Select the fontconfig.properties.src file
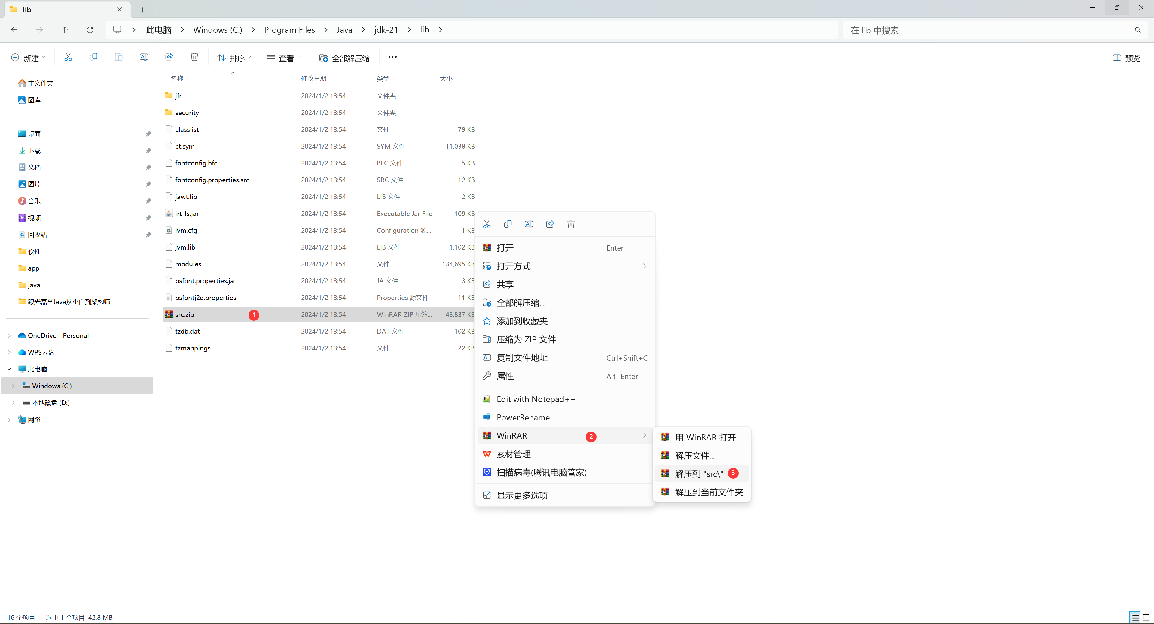This screenshot has width=1154, height=624. point(319,180)
